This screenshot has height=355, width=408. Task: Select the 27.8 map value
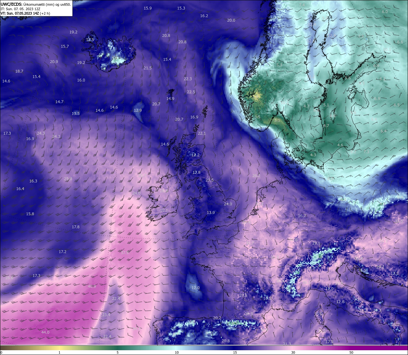coord(243,295)
